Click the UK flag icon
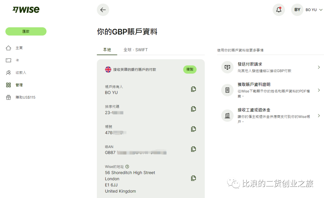Screen dimensions: 324x198 108,69
